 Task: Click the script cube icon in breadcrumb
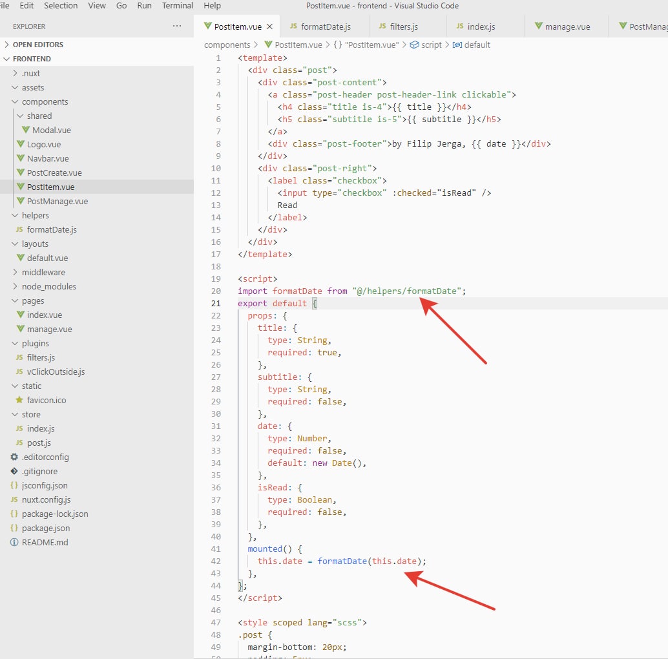click(414, 45)
